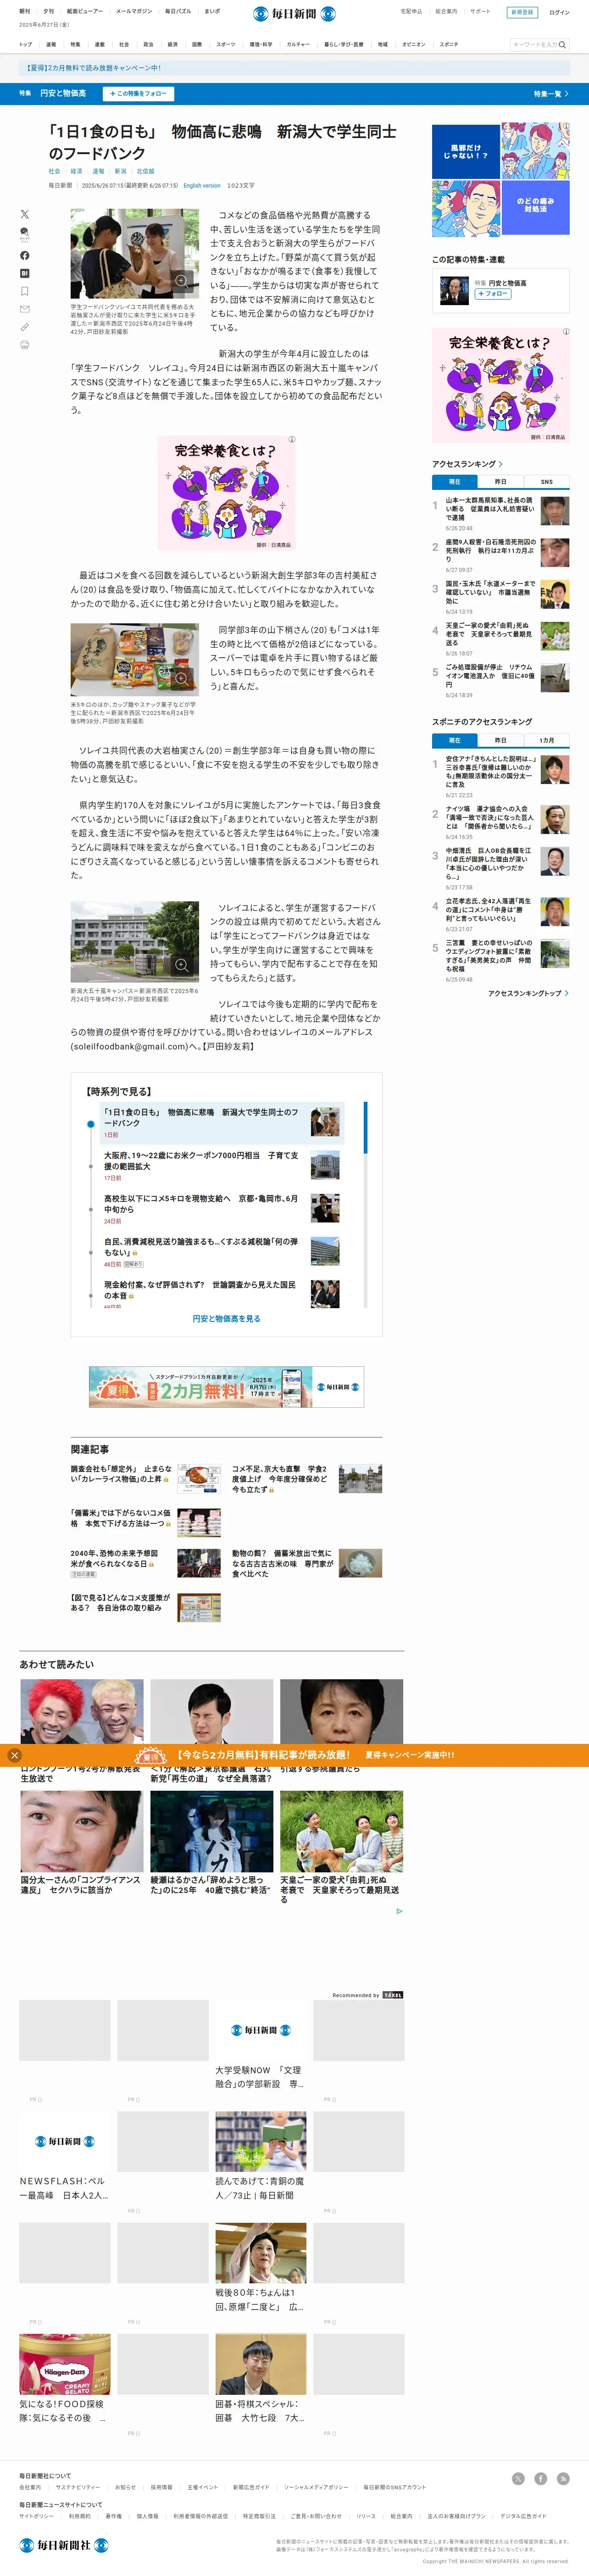Open スポーツ in navigation menu
The width and height of the screenshot is (589, 2576).
click(x=226, y=44)
